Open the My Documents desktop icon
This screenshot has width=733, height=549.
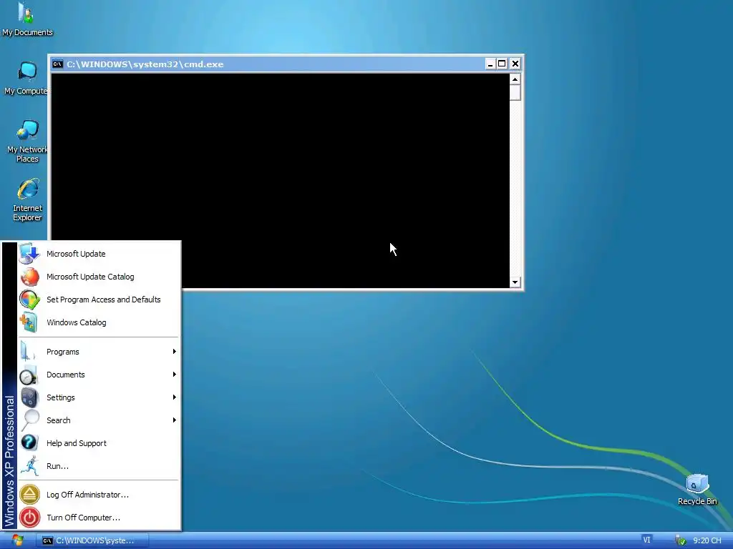pyautogui.click(x=26, y=19)
